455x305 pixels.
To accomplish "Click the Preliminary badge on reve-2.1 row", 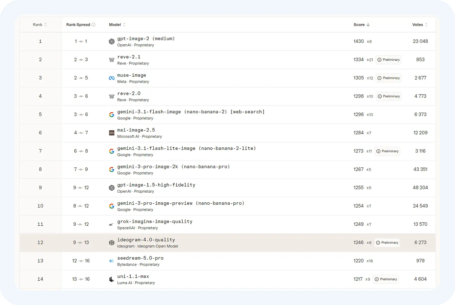I will tap(389, 60).
